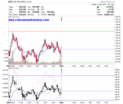Click the NYSE exchange label
123x104 pixels.
point(29,2)
